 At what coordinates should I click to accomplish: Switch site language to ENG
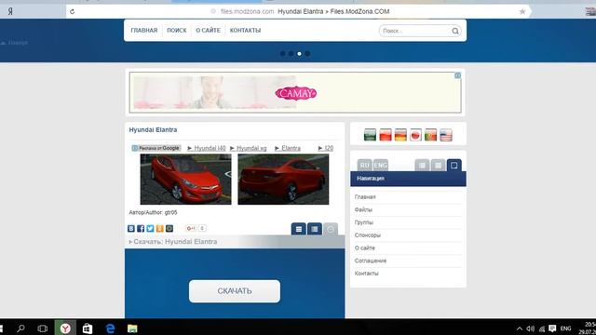pyautogui.click(x=381, y=166)
